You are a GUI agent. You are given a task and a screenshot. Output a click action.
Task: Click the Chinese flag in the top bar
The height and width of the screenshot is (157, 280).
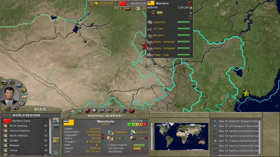(x=123, y=3)
